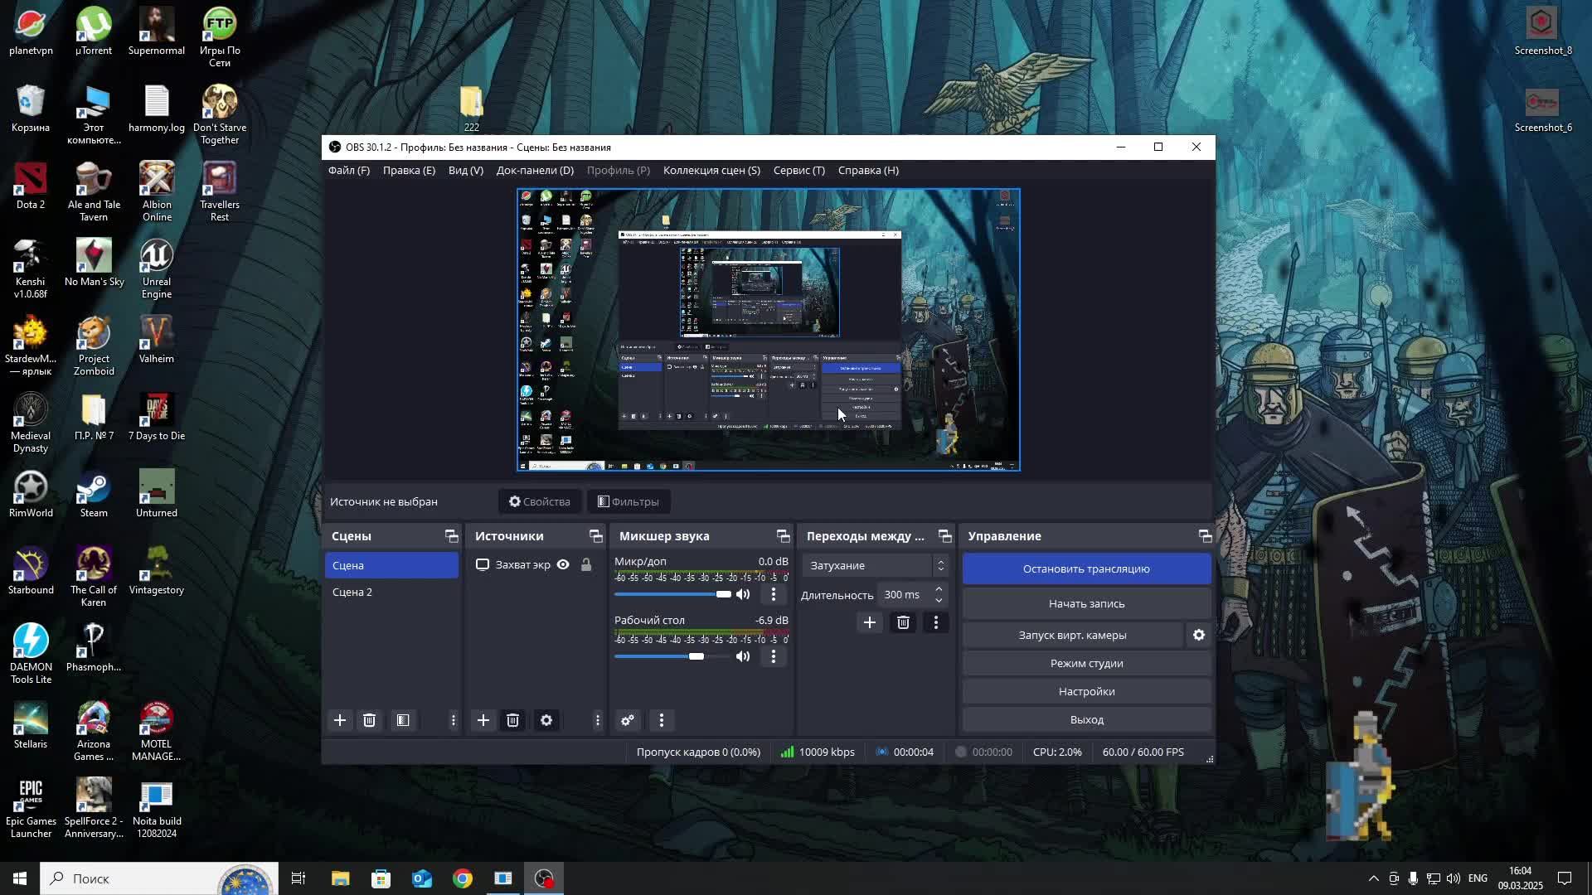Delete selected source with trash icon

coord(513,720)
